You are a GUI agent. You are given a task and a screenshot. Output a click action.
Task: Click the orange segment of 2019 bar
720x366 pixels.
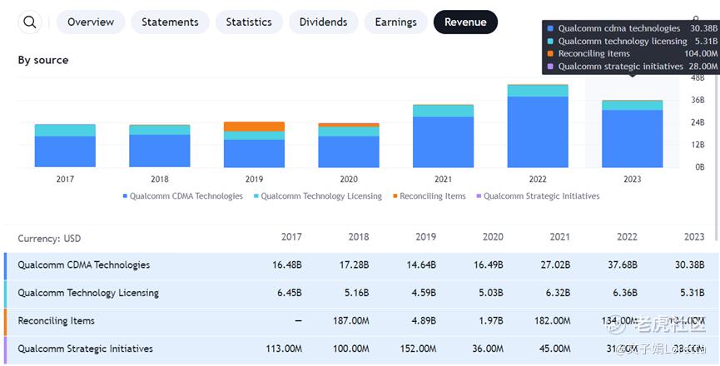pyautogui.click(x=255, y=126)
